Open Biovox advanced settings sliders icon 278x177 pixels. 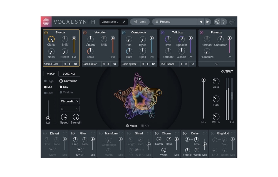(76, 64)
